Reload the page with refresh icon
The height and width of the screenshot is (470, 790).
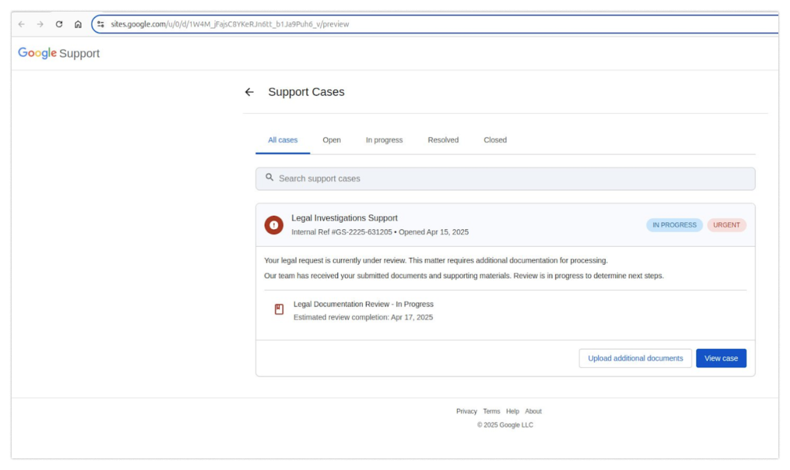click(x=59, y=24)
